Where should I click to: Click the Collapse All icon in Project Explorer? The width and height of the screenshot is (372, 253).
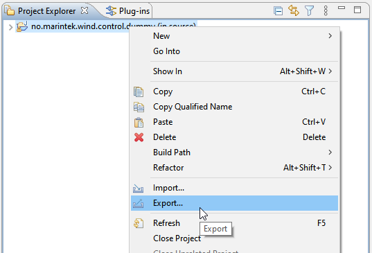point(278,11)
